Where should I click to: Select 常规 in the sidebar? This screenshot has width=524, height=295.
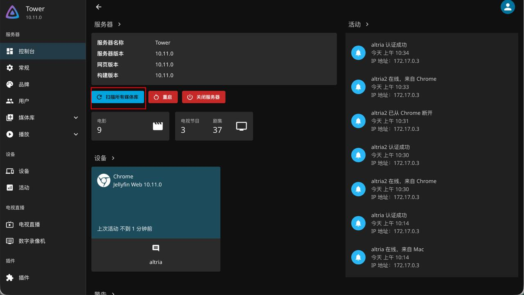point(24,68)
